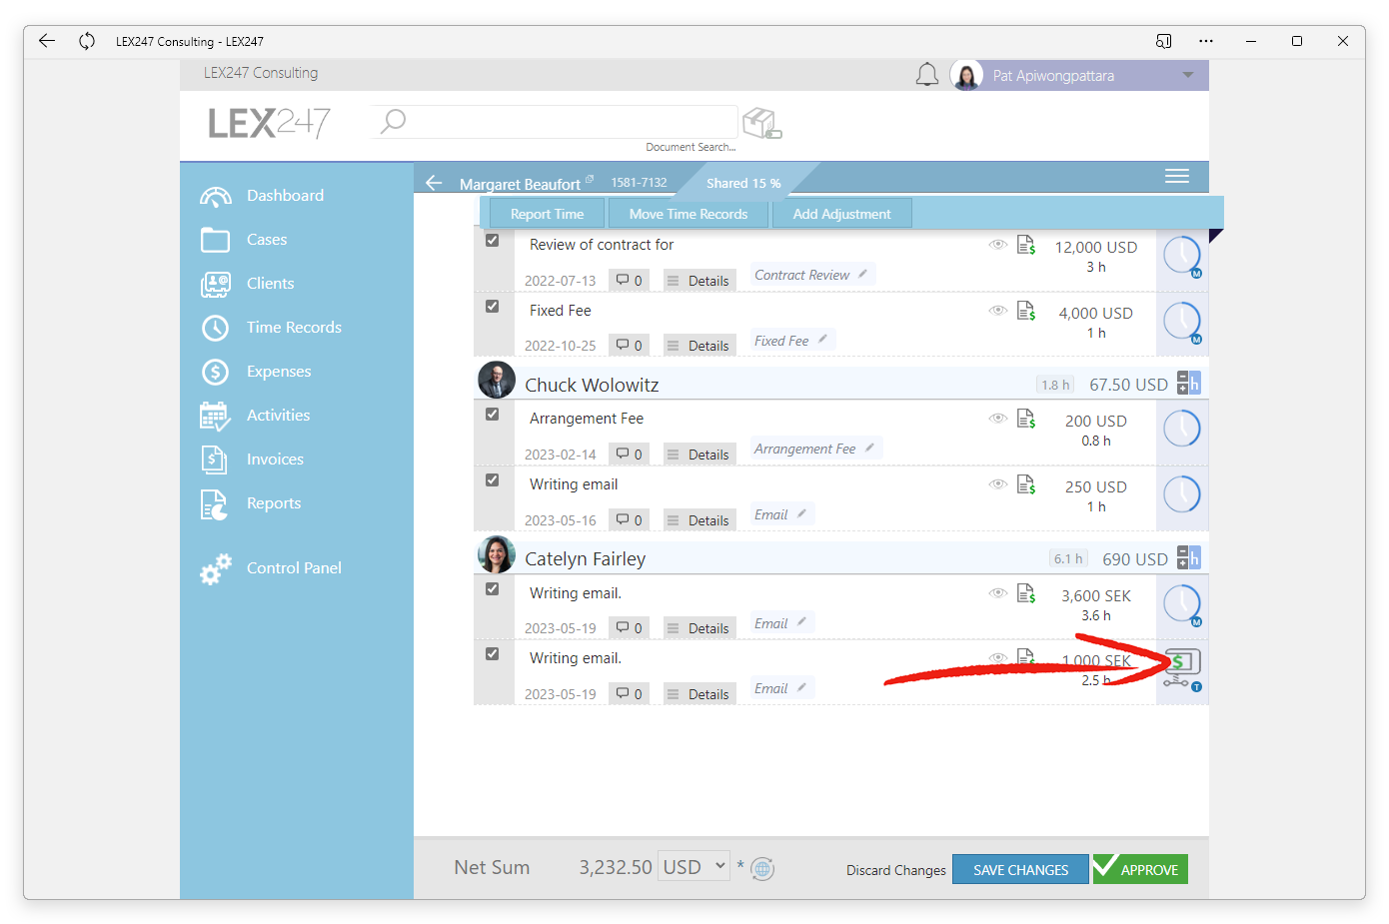Open Details for 1,000 SEK Writing email
1389x924 pixels.
[x=699, y=694]
